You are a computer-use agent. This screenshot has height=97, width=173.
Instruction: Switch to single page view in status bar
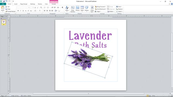(x=148, y=96)
